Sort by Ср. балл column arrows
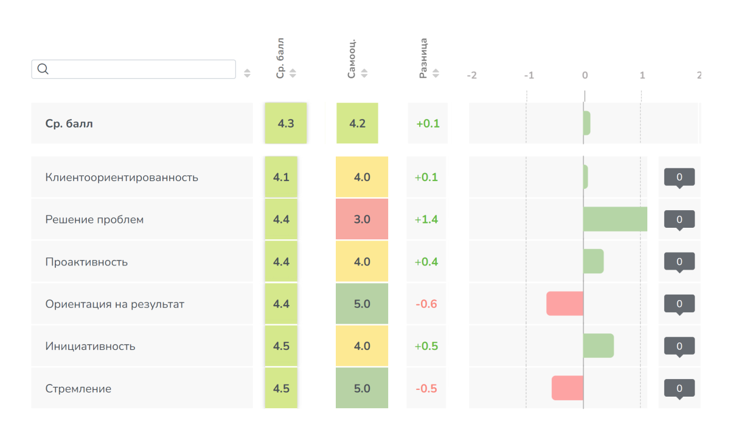 (x=293, y=73)
